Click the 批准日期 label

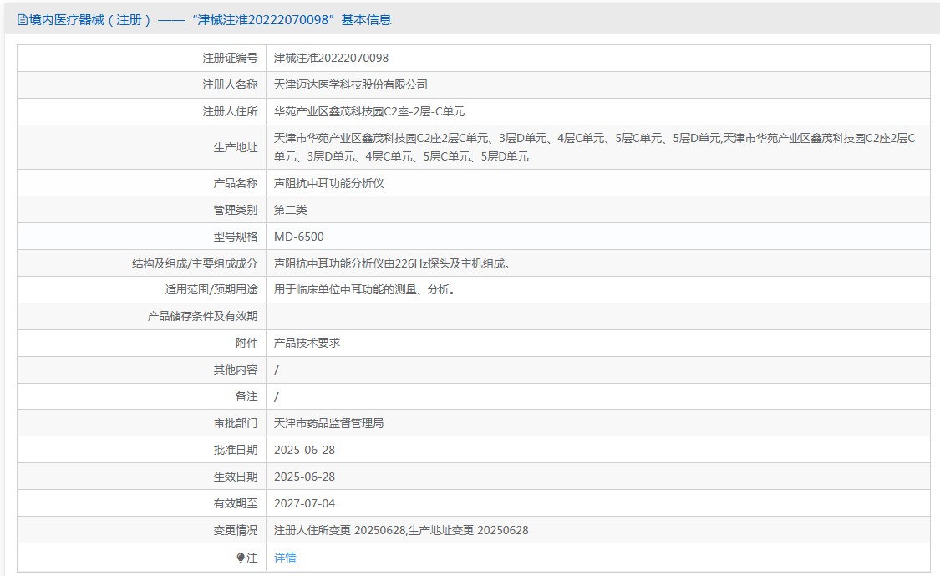[x=236, y=450]
